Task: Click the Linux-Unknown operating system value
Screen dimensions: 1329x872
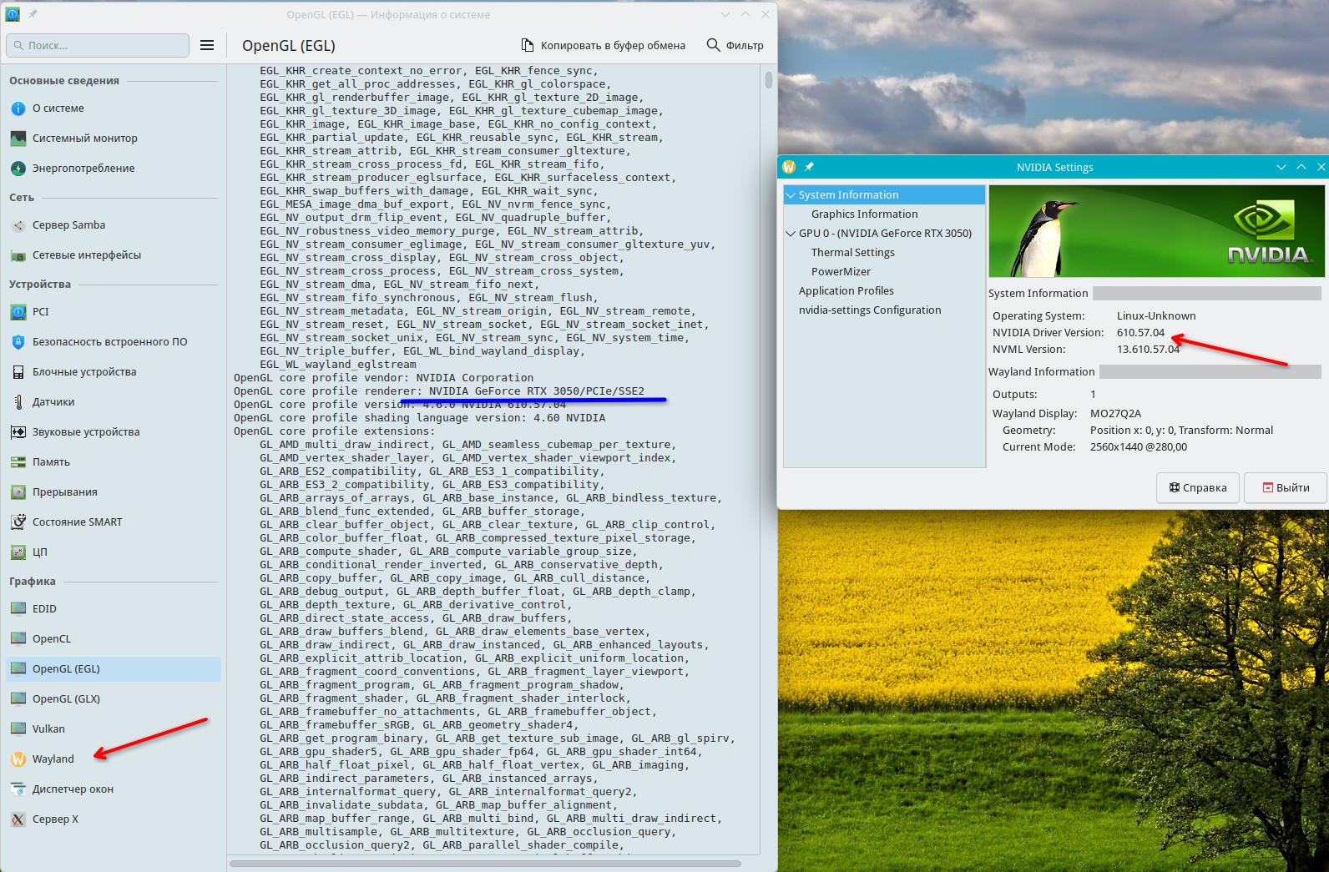Action: coord(1156,316)
